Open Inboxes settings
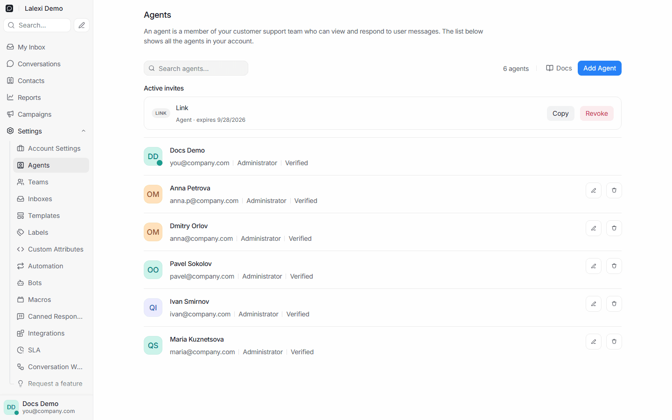This screenshot has width=672, height=420. [51, 199]
